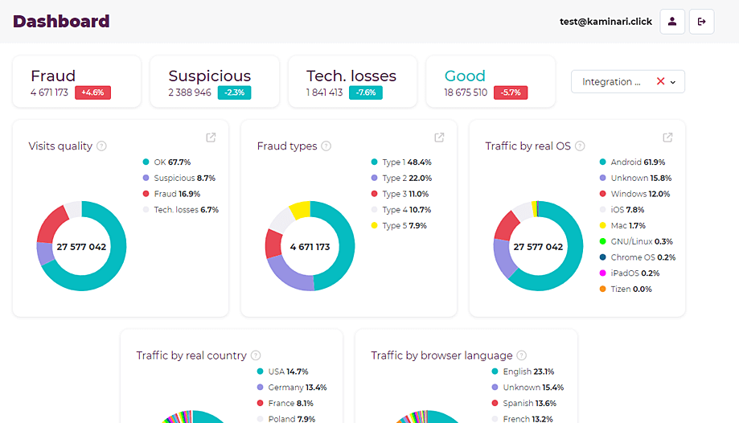Click the Tech. losses summary card

pos(352,82)
